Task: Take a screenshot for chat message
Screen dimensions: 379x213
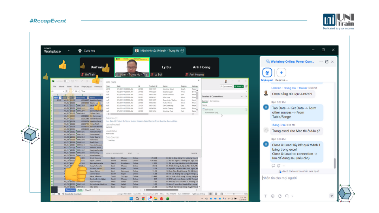Action: tap(287, 196)
